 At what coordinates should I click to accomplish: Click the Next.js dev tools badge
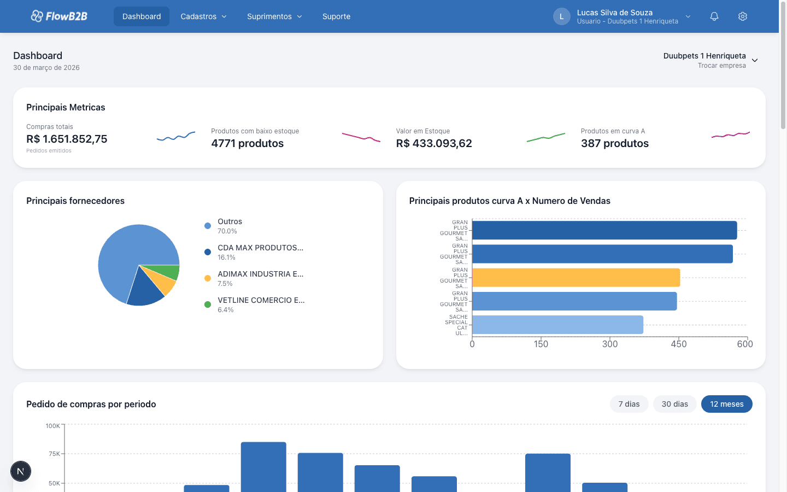point(21,471)
